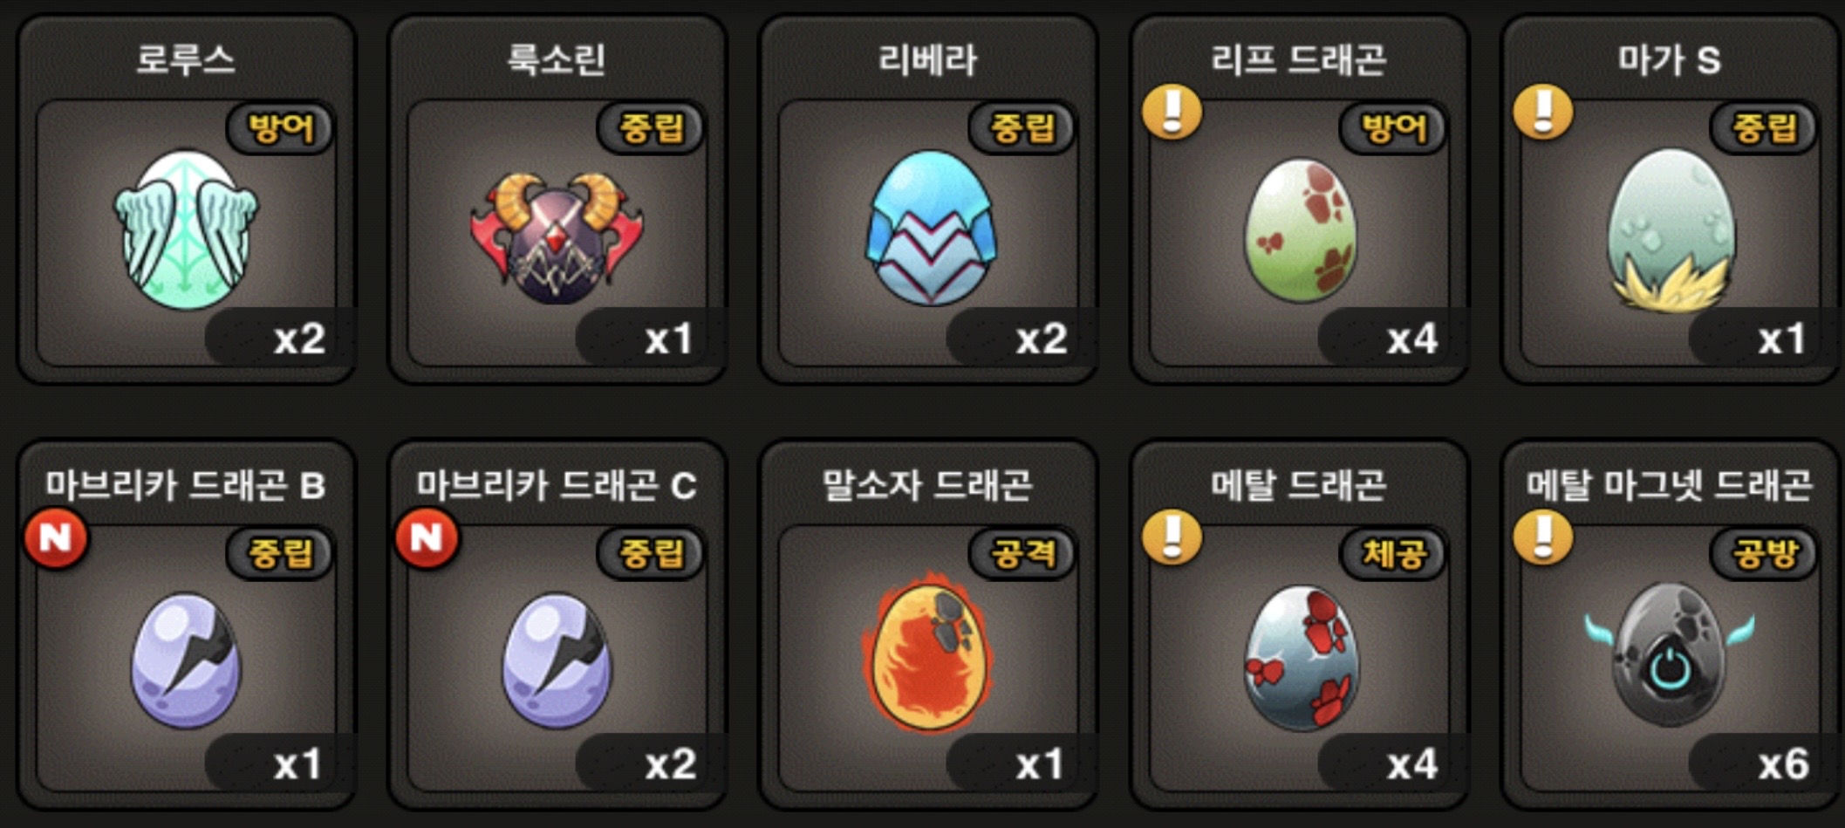Click the 체공 tag on 메탈 드래곤
1845x828 pixels.
click(1393, 553)
